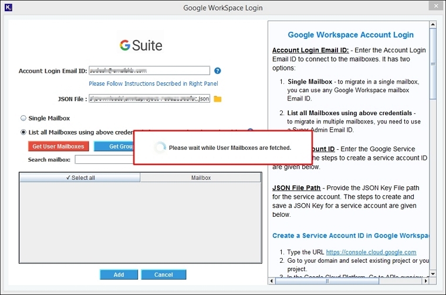Click the Mailbox column header

tap(201, 177)
